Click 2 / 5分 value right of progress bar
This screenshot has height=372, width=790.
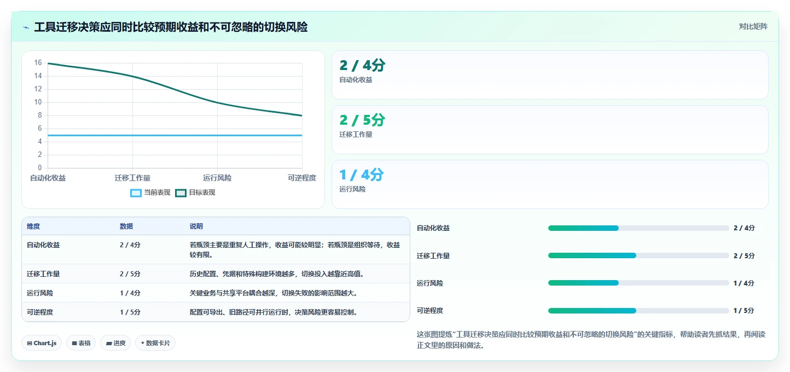coord(744,255)
